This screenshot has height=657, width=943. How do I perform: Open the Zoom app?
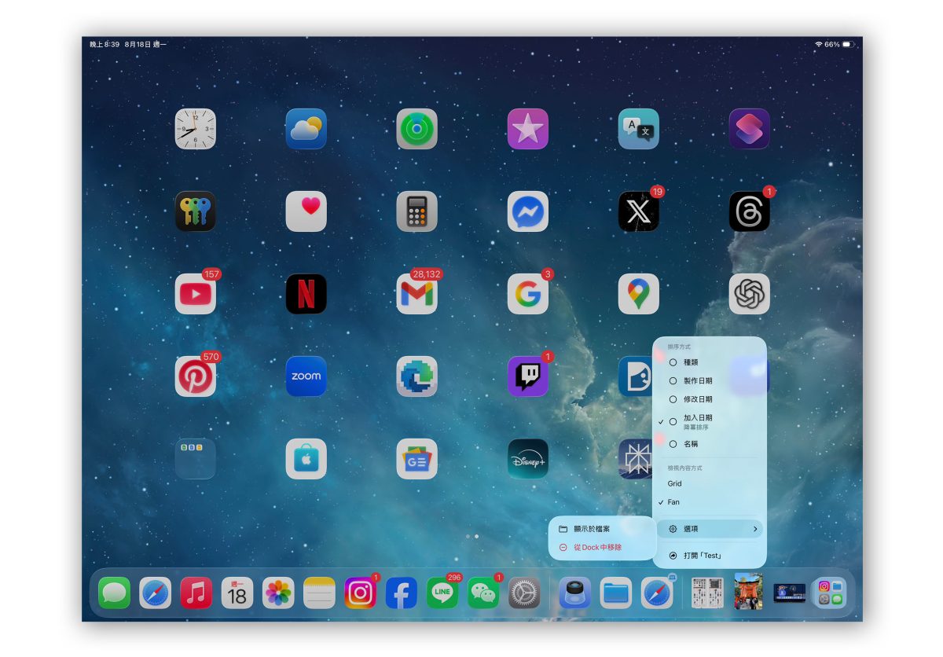[x=306, y=376]
